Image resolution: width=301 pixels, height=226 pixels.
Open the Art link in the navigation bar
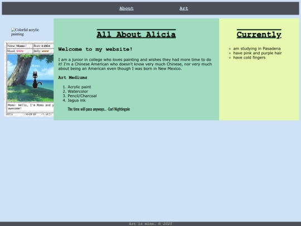coord(184,8)
